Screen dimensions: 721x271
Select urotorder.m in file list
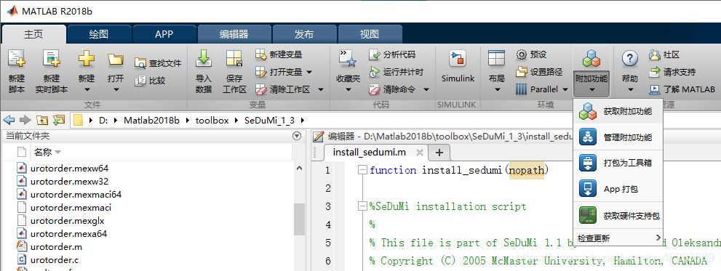56,246
